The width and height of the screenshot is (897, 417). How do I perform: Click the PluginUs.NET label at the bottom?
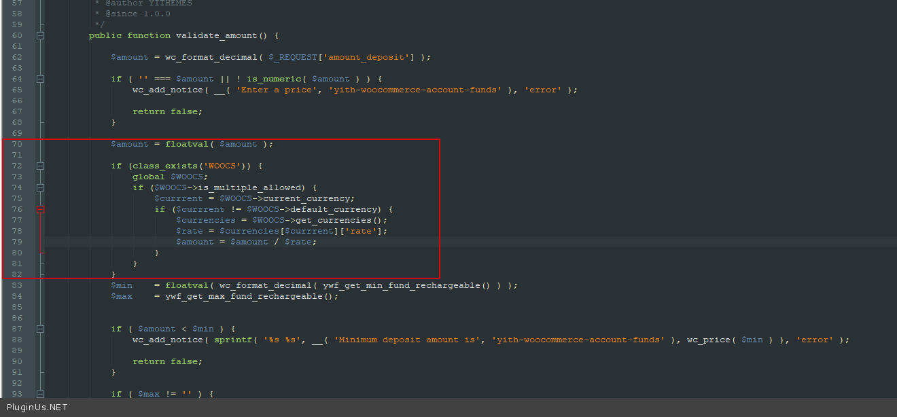coord(37,407)
